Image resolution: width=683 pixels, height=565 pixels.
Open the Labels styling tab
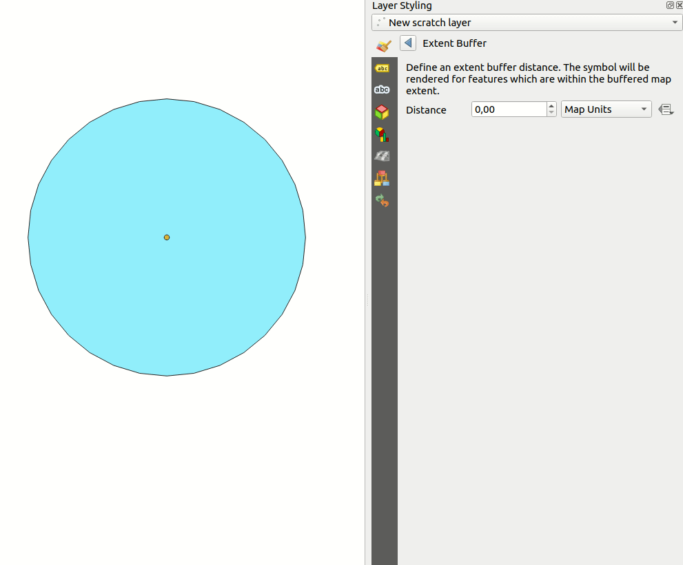[383, 67]
